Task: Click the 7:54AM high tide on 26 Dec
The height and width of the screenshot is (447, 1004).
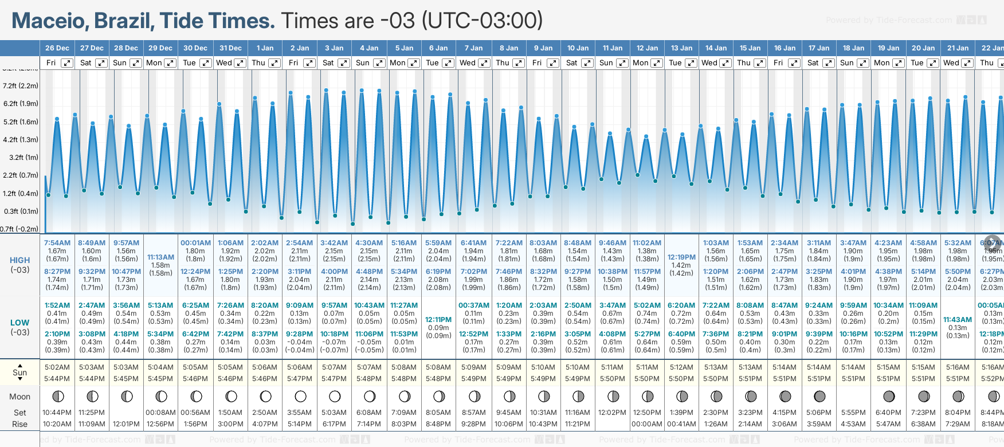Action: (57, 243)
